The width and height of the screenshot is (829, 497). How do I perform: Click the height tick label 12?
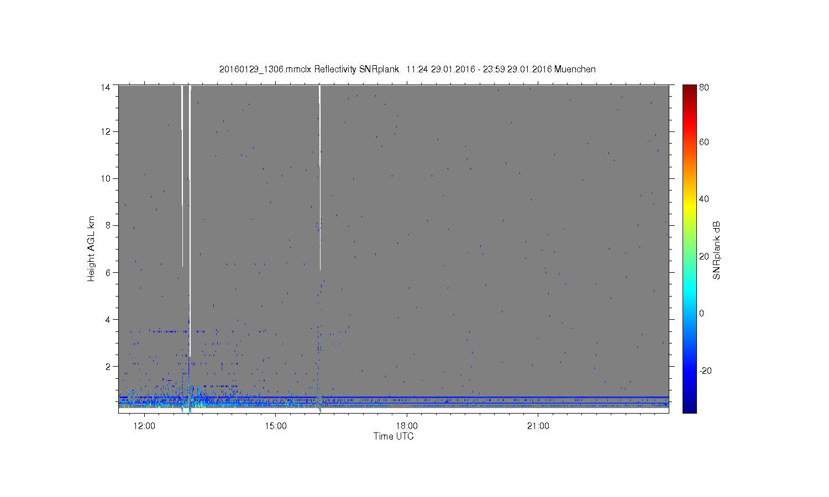106,131
